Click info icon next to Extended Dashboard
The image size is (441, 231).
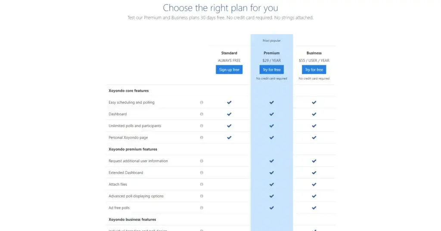[x=202, y=172]
